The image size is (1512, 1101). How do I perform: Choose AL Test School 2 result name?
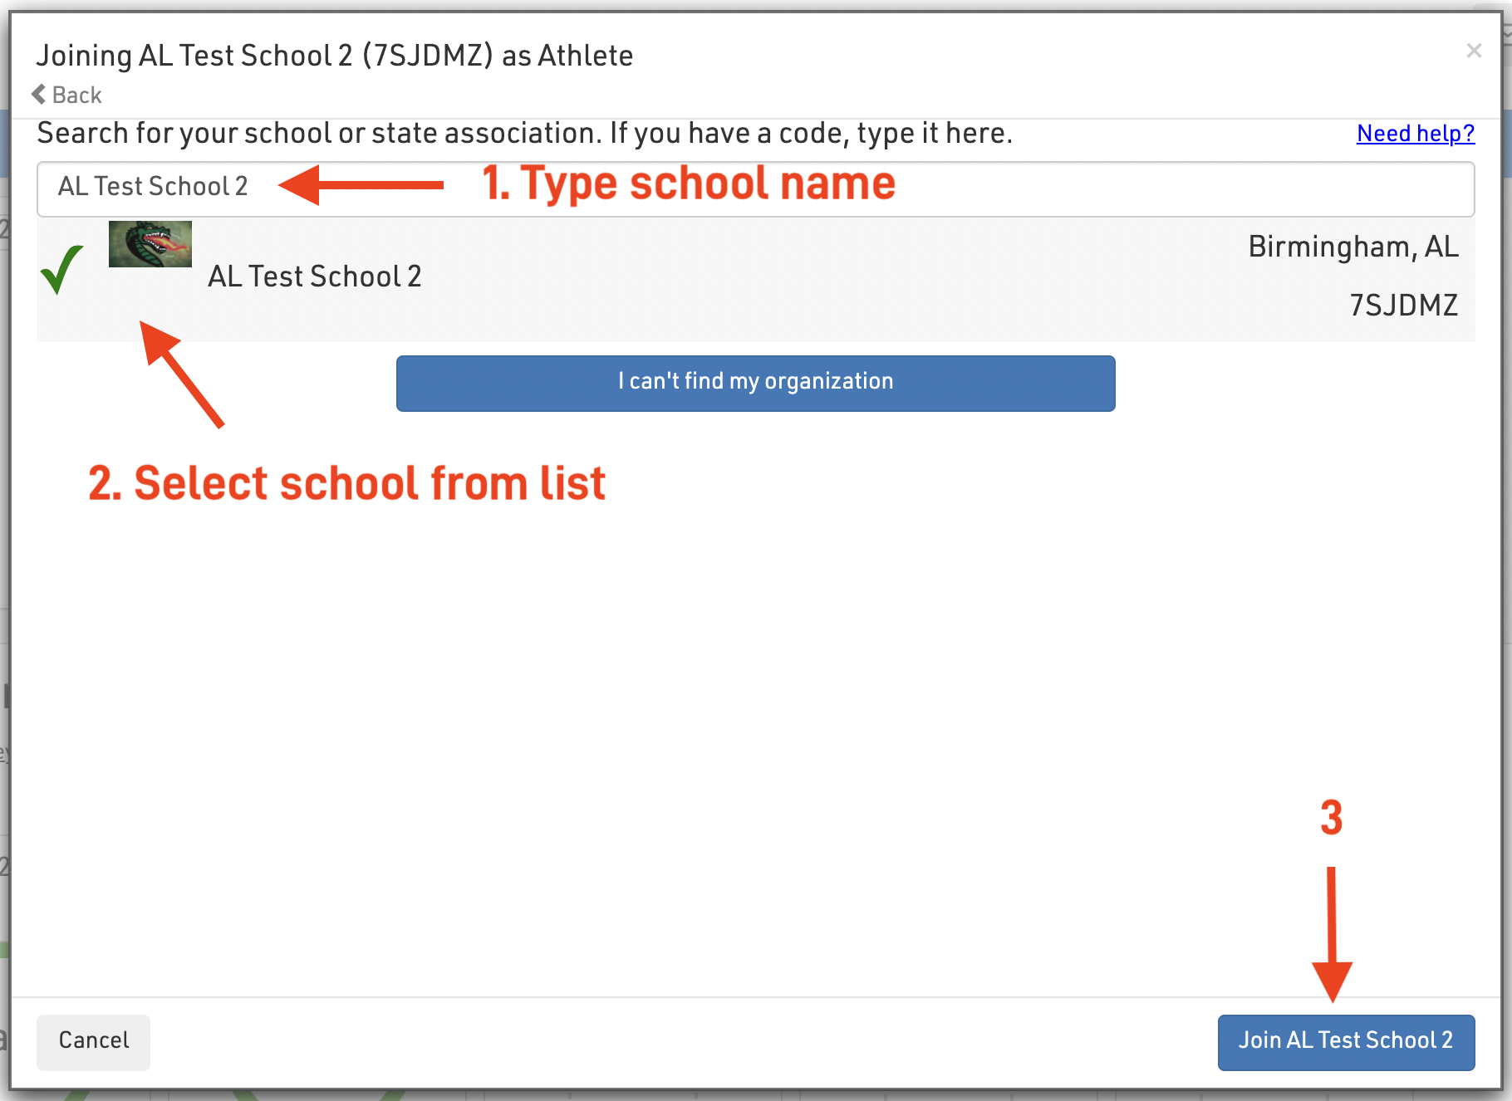314,276
